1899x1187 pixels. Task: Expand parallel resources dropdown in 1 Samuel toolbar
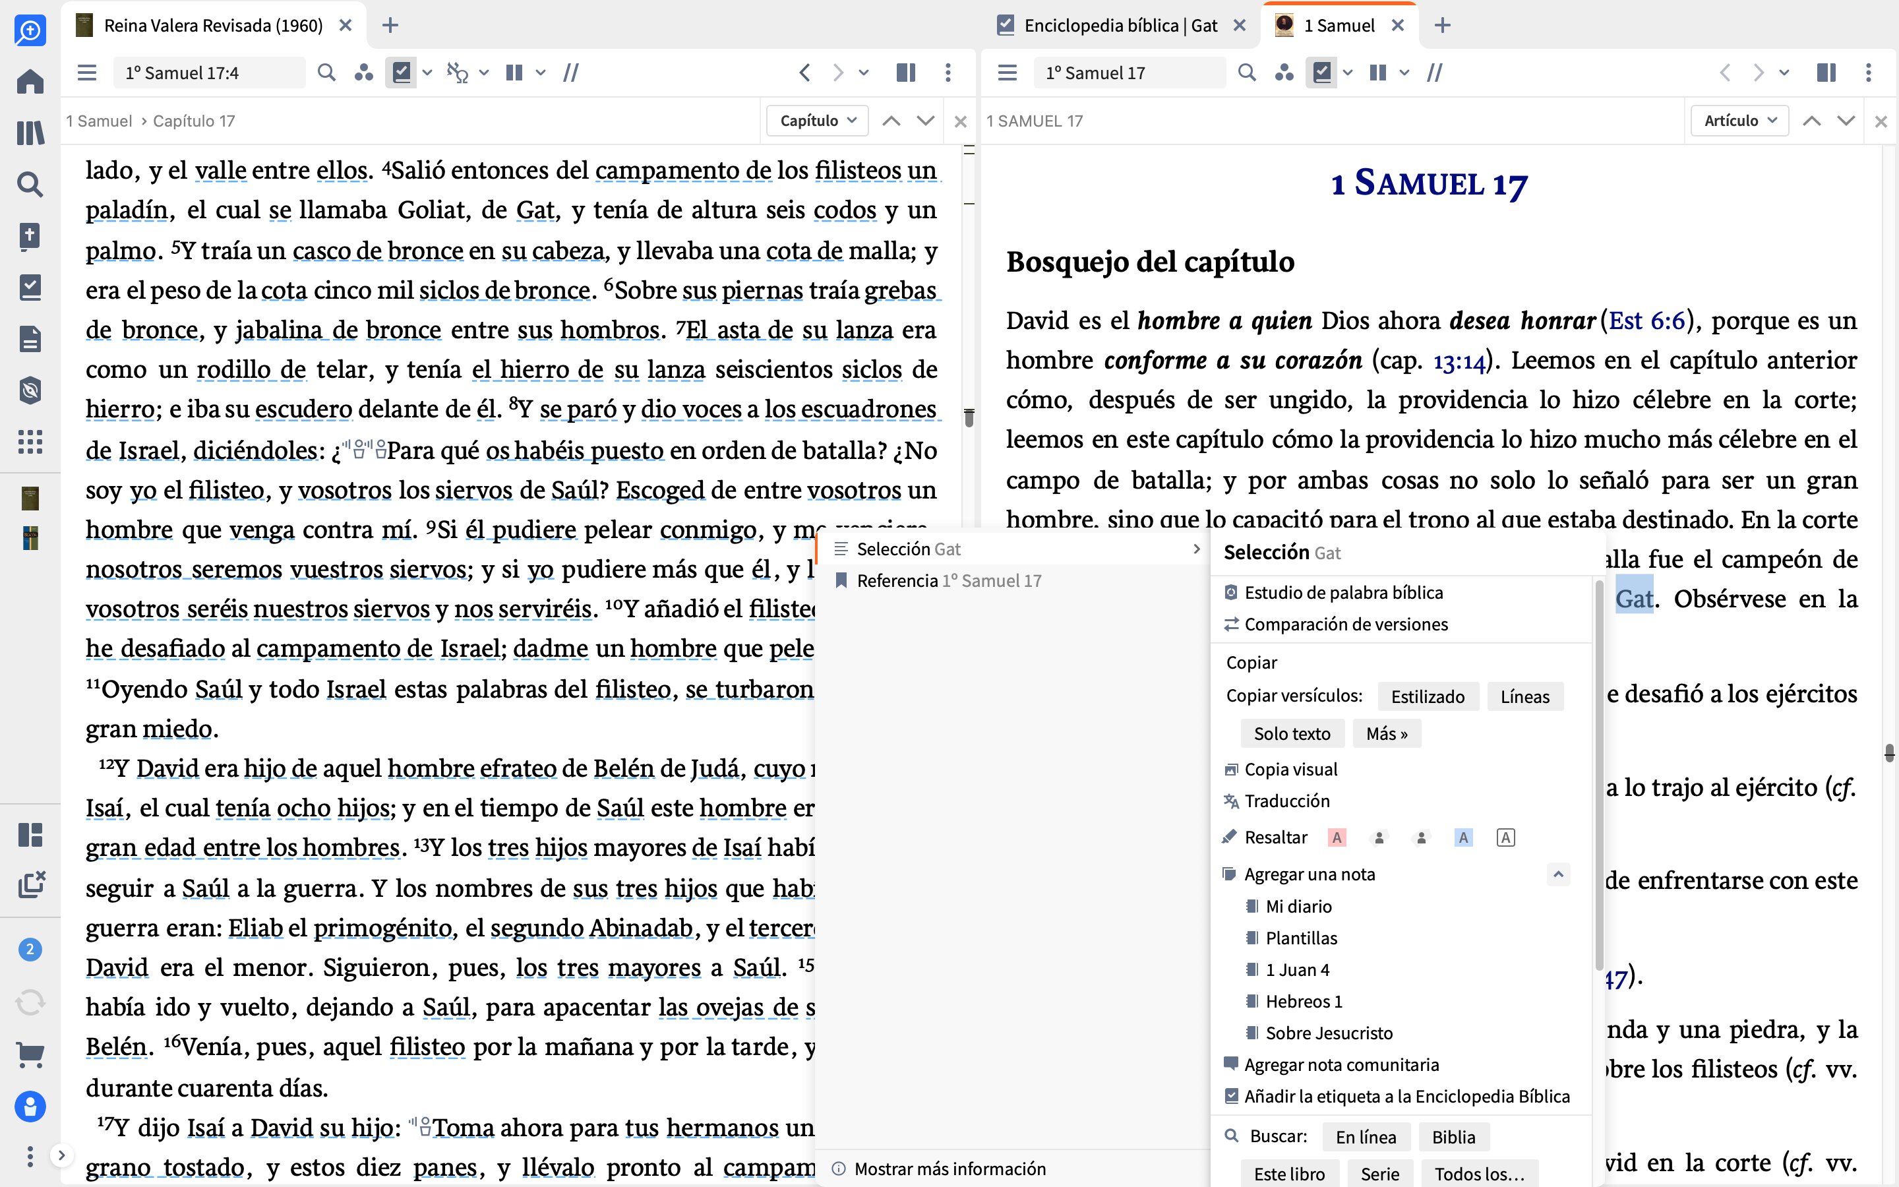tap(1404, 73)
